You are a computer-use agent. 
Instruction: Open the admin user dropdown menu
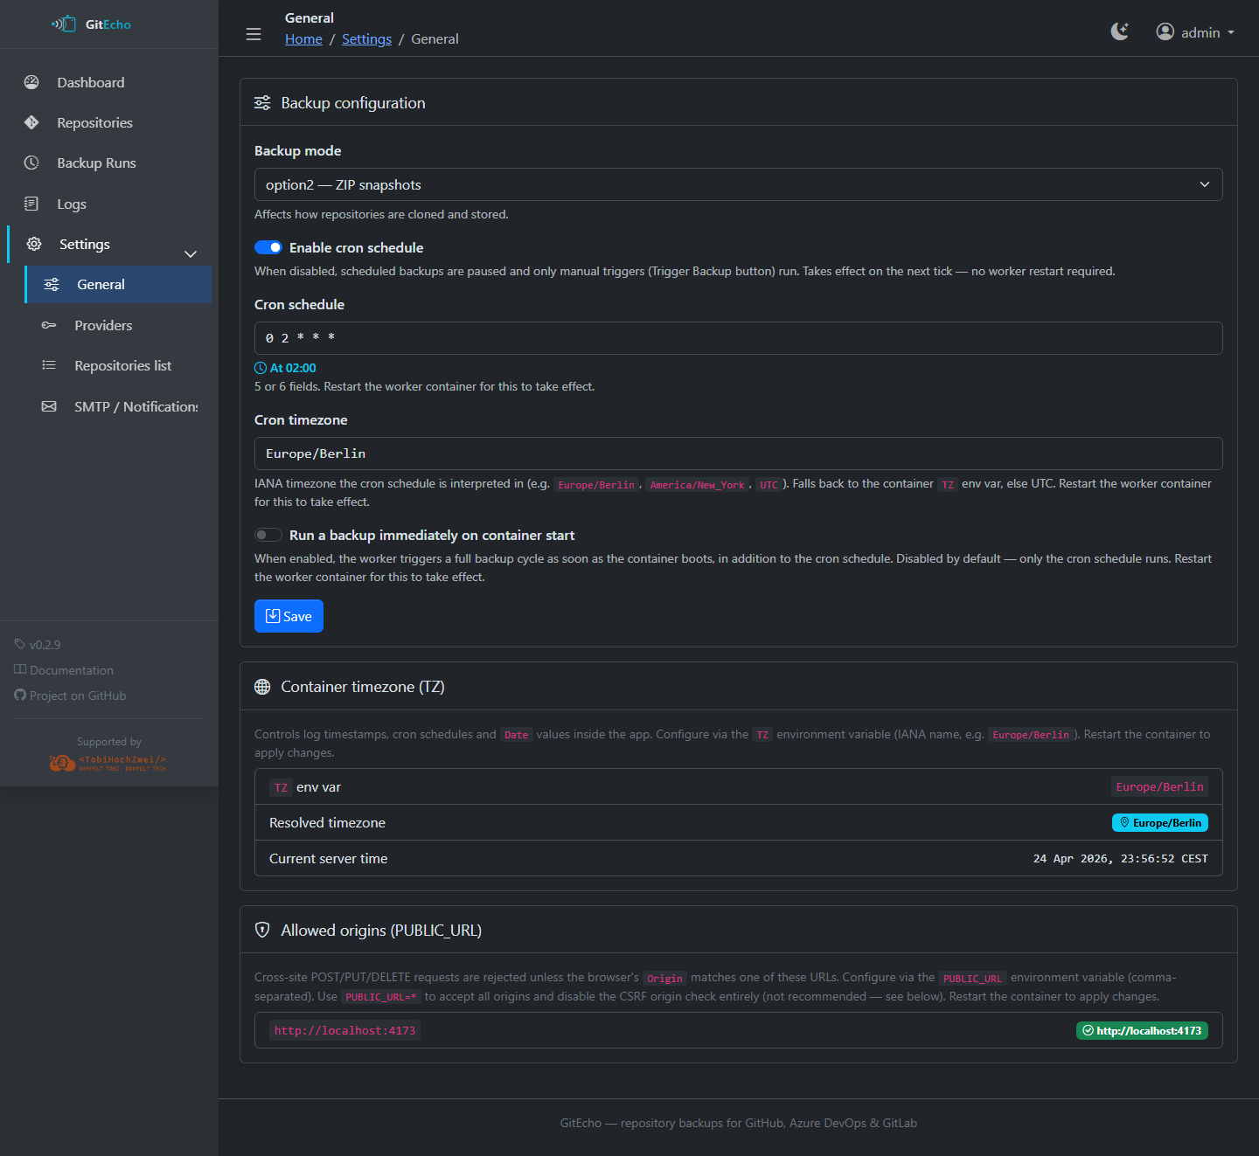tap(1195, 32)
